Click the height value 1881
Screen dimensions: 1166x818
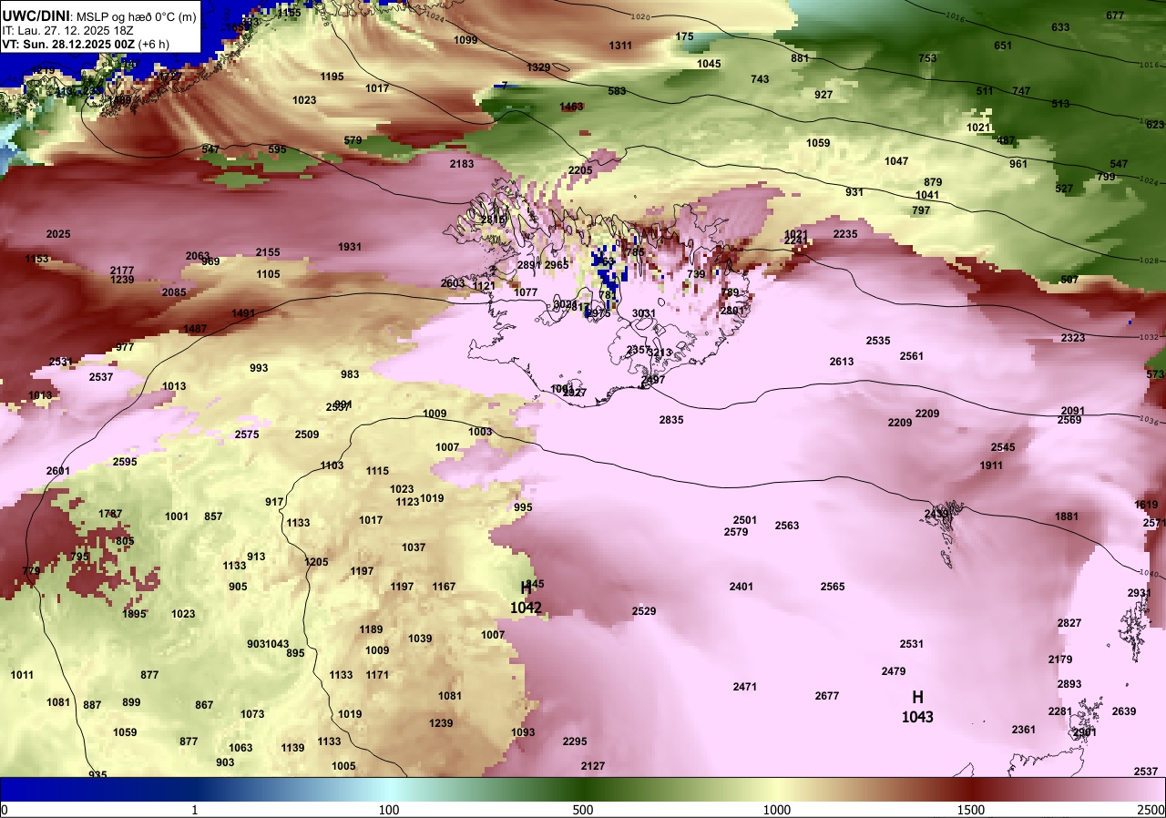(1067, 516)
